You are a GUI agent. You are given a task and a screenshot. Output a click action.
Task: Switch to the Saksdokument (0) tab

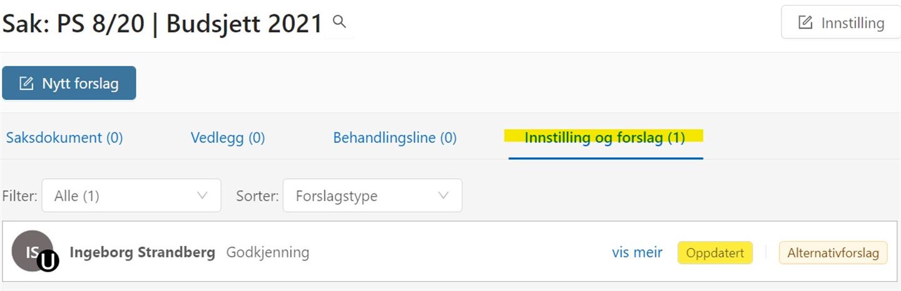pyautogui.click(x=64, y=138)
